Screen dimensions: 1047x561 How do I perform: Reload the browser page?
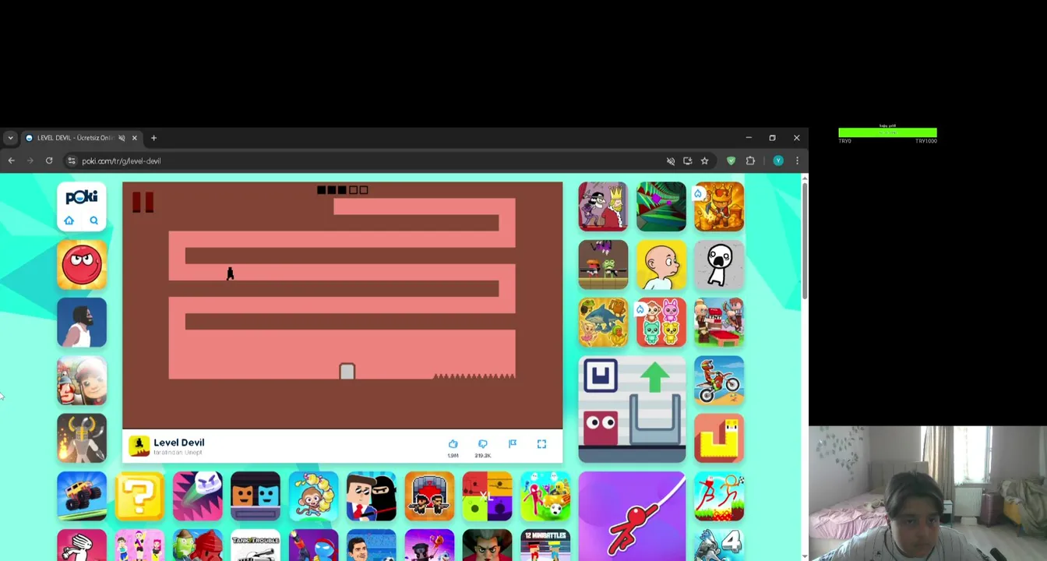pos(49,161)
